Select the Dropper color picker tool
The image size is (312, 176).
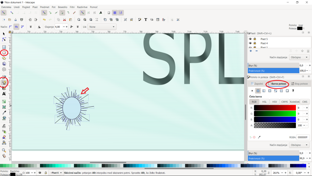4,113
